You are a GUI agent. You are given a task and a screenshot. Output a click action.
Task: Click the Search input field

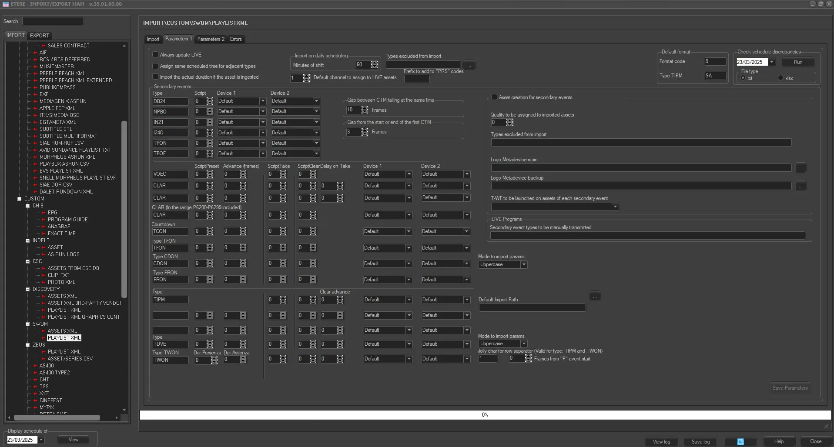[x=53, y=21]
